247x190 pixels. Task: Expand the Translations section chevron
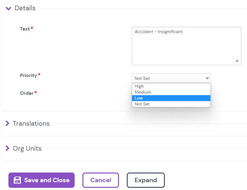coord(7,124)
